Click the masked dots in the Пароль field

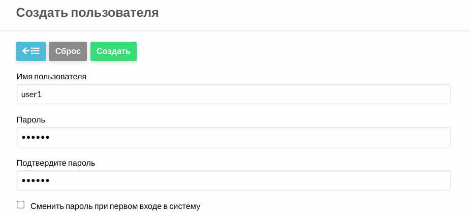click(35, 138)
